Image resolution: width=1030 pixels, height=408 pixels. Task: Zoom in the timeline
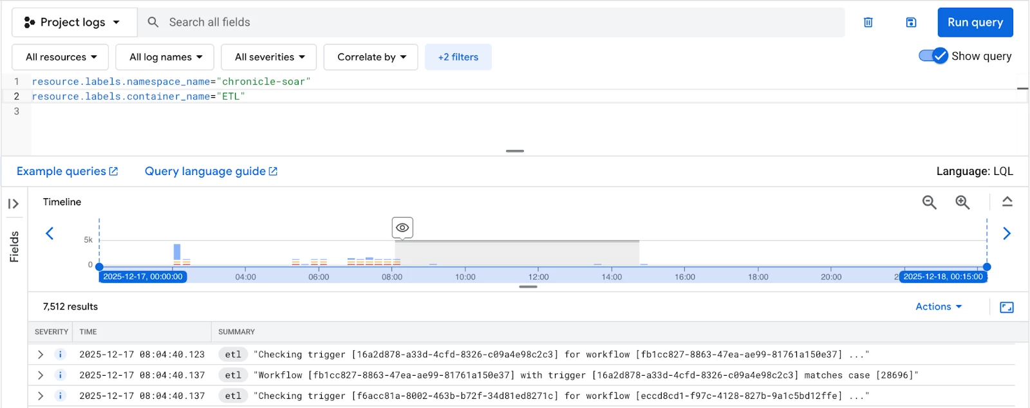[962, 202]
